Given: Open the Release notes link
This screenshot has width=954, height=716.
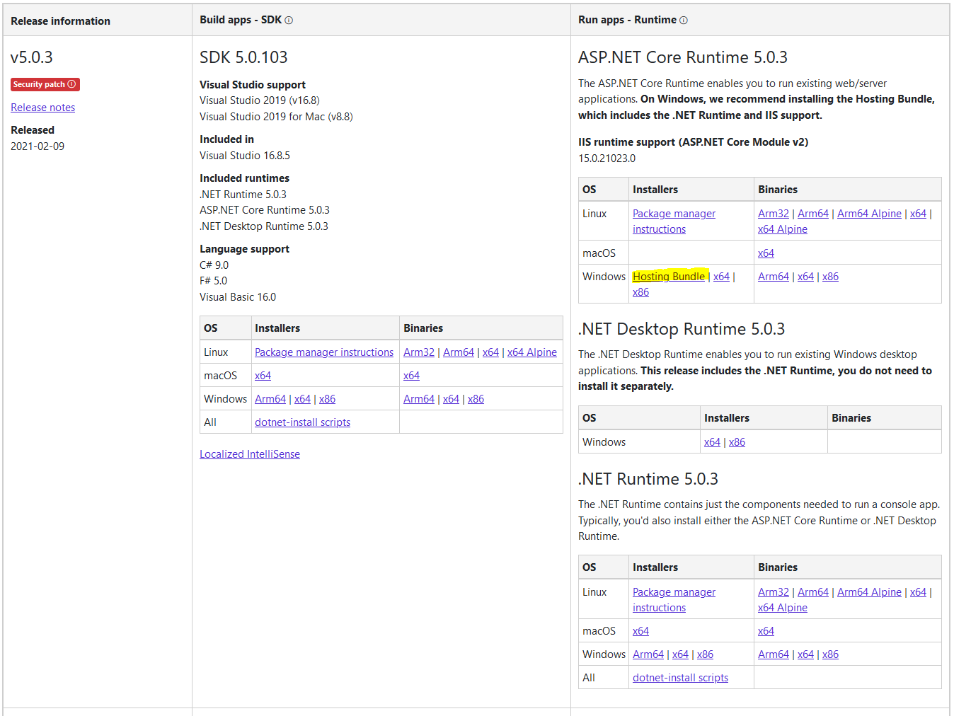Looking at the screenshot, I should [x=42, y=108].
